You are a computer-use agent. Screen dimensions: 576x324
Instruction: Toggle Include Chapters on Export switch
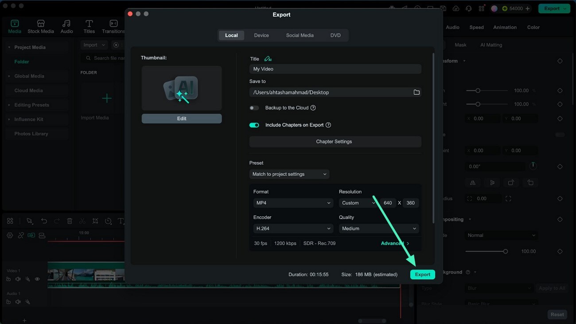click(x=254, y=125)
